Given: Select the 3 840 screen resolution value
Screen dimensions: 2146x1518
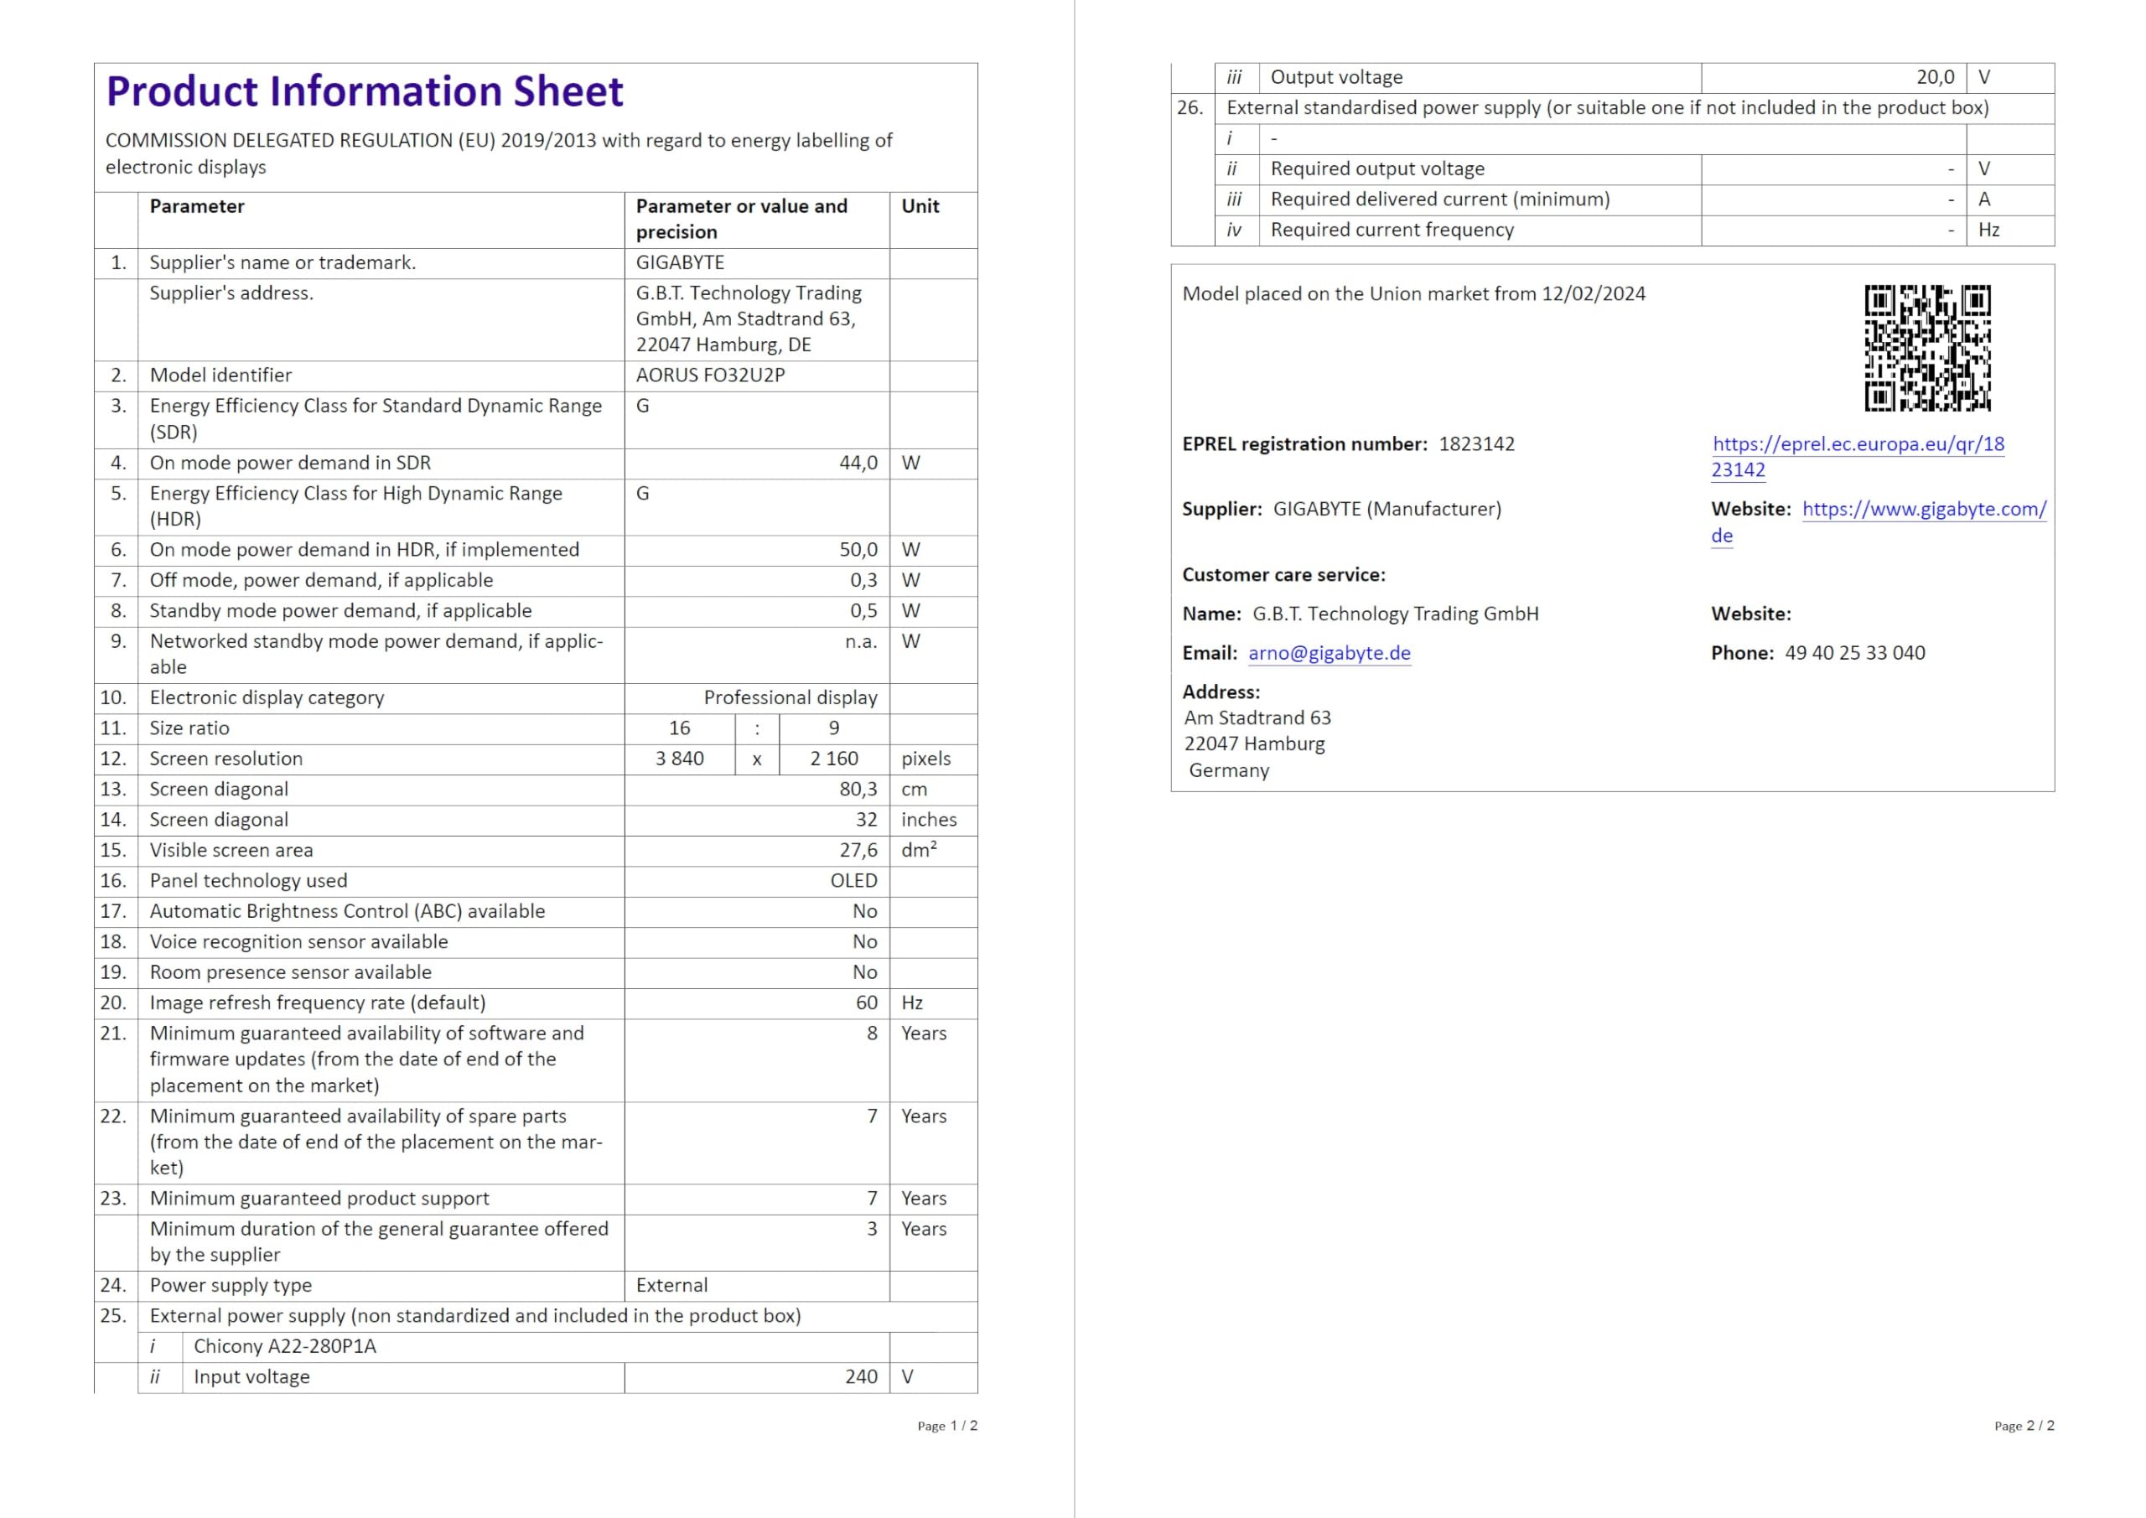Looking at the screenshot, I should [x=680, y=759].
